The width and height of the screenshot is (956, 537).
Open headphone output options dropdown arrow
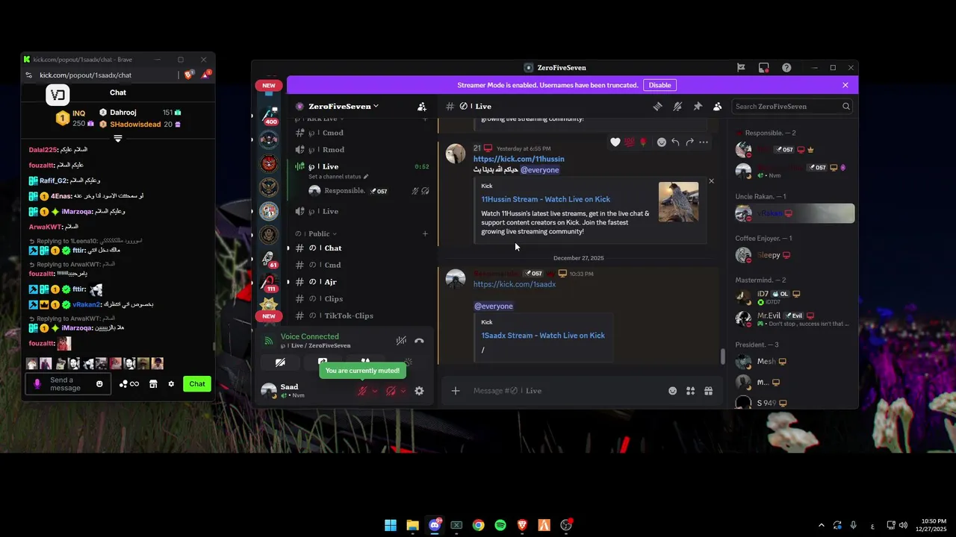click(x=403, y=391)
